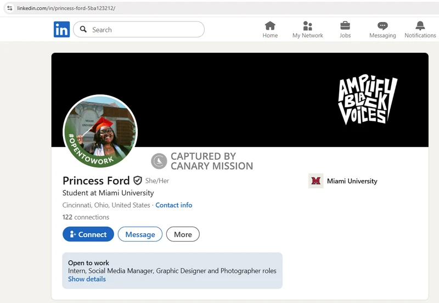Select the Notifications label in navigation
This screenshot has width=439, height=303.
(x=420, y=36)
